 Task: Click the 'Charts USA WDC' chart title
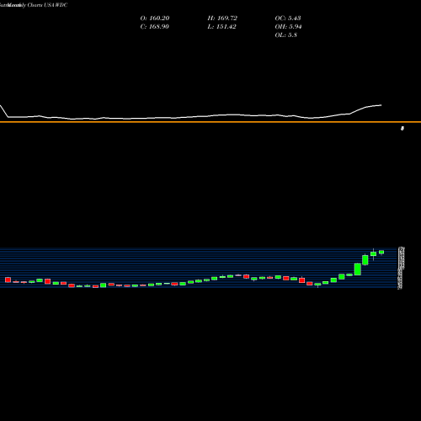tap(47, 5)
